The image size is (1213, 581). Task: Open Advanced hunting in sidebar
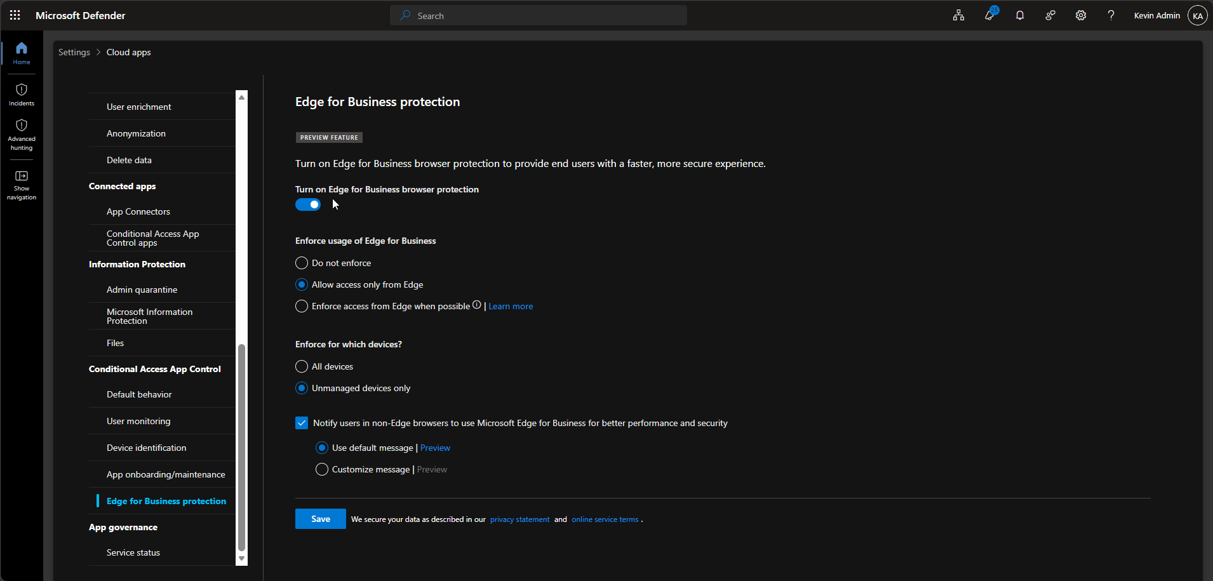pyautogui.click(x=22, y=135)
